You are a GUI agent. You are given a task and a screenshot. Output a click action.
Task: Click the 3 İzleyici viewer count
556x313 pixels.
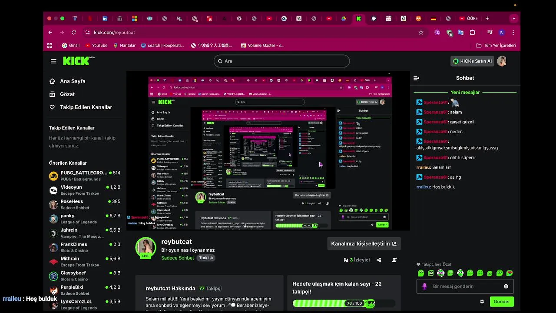357,260
